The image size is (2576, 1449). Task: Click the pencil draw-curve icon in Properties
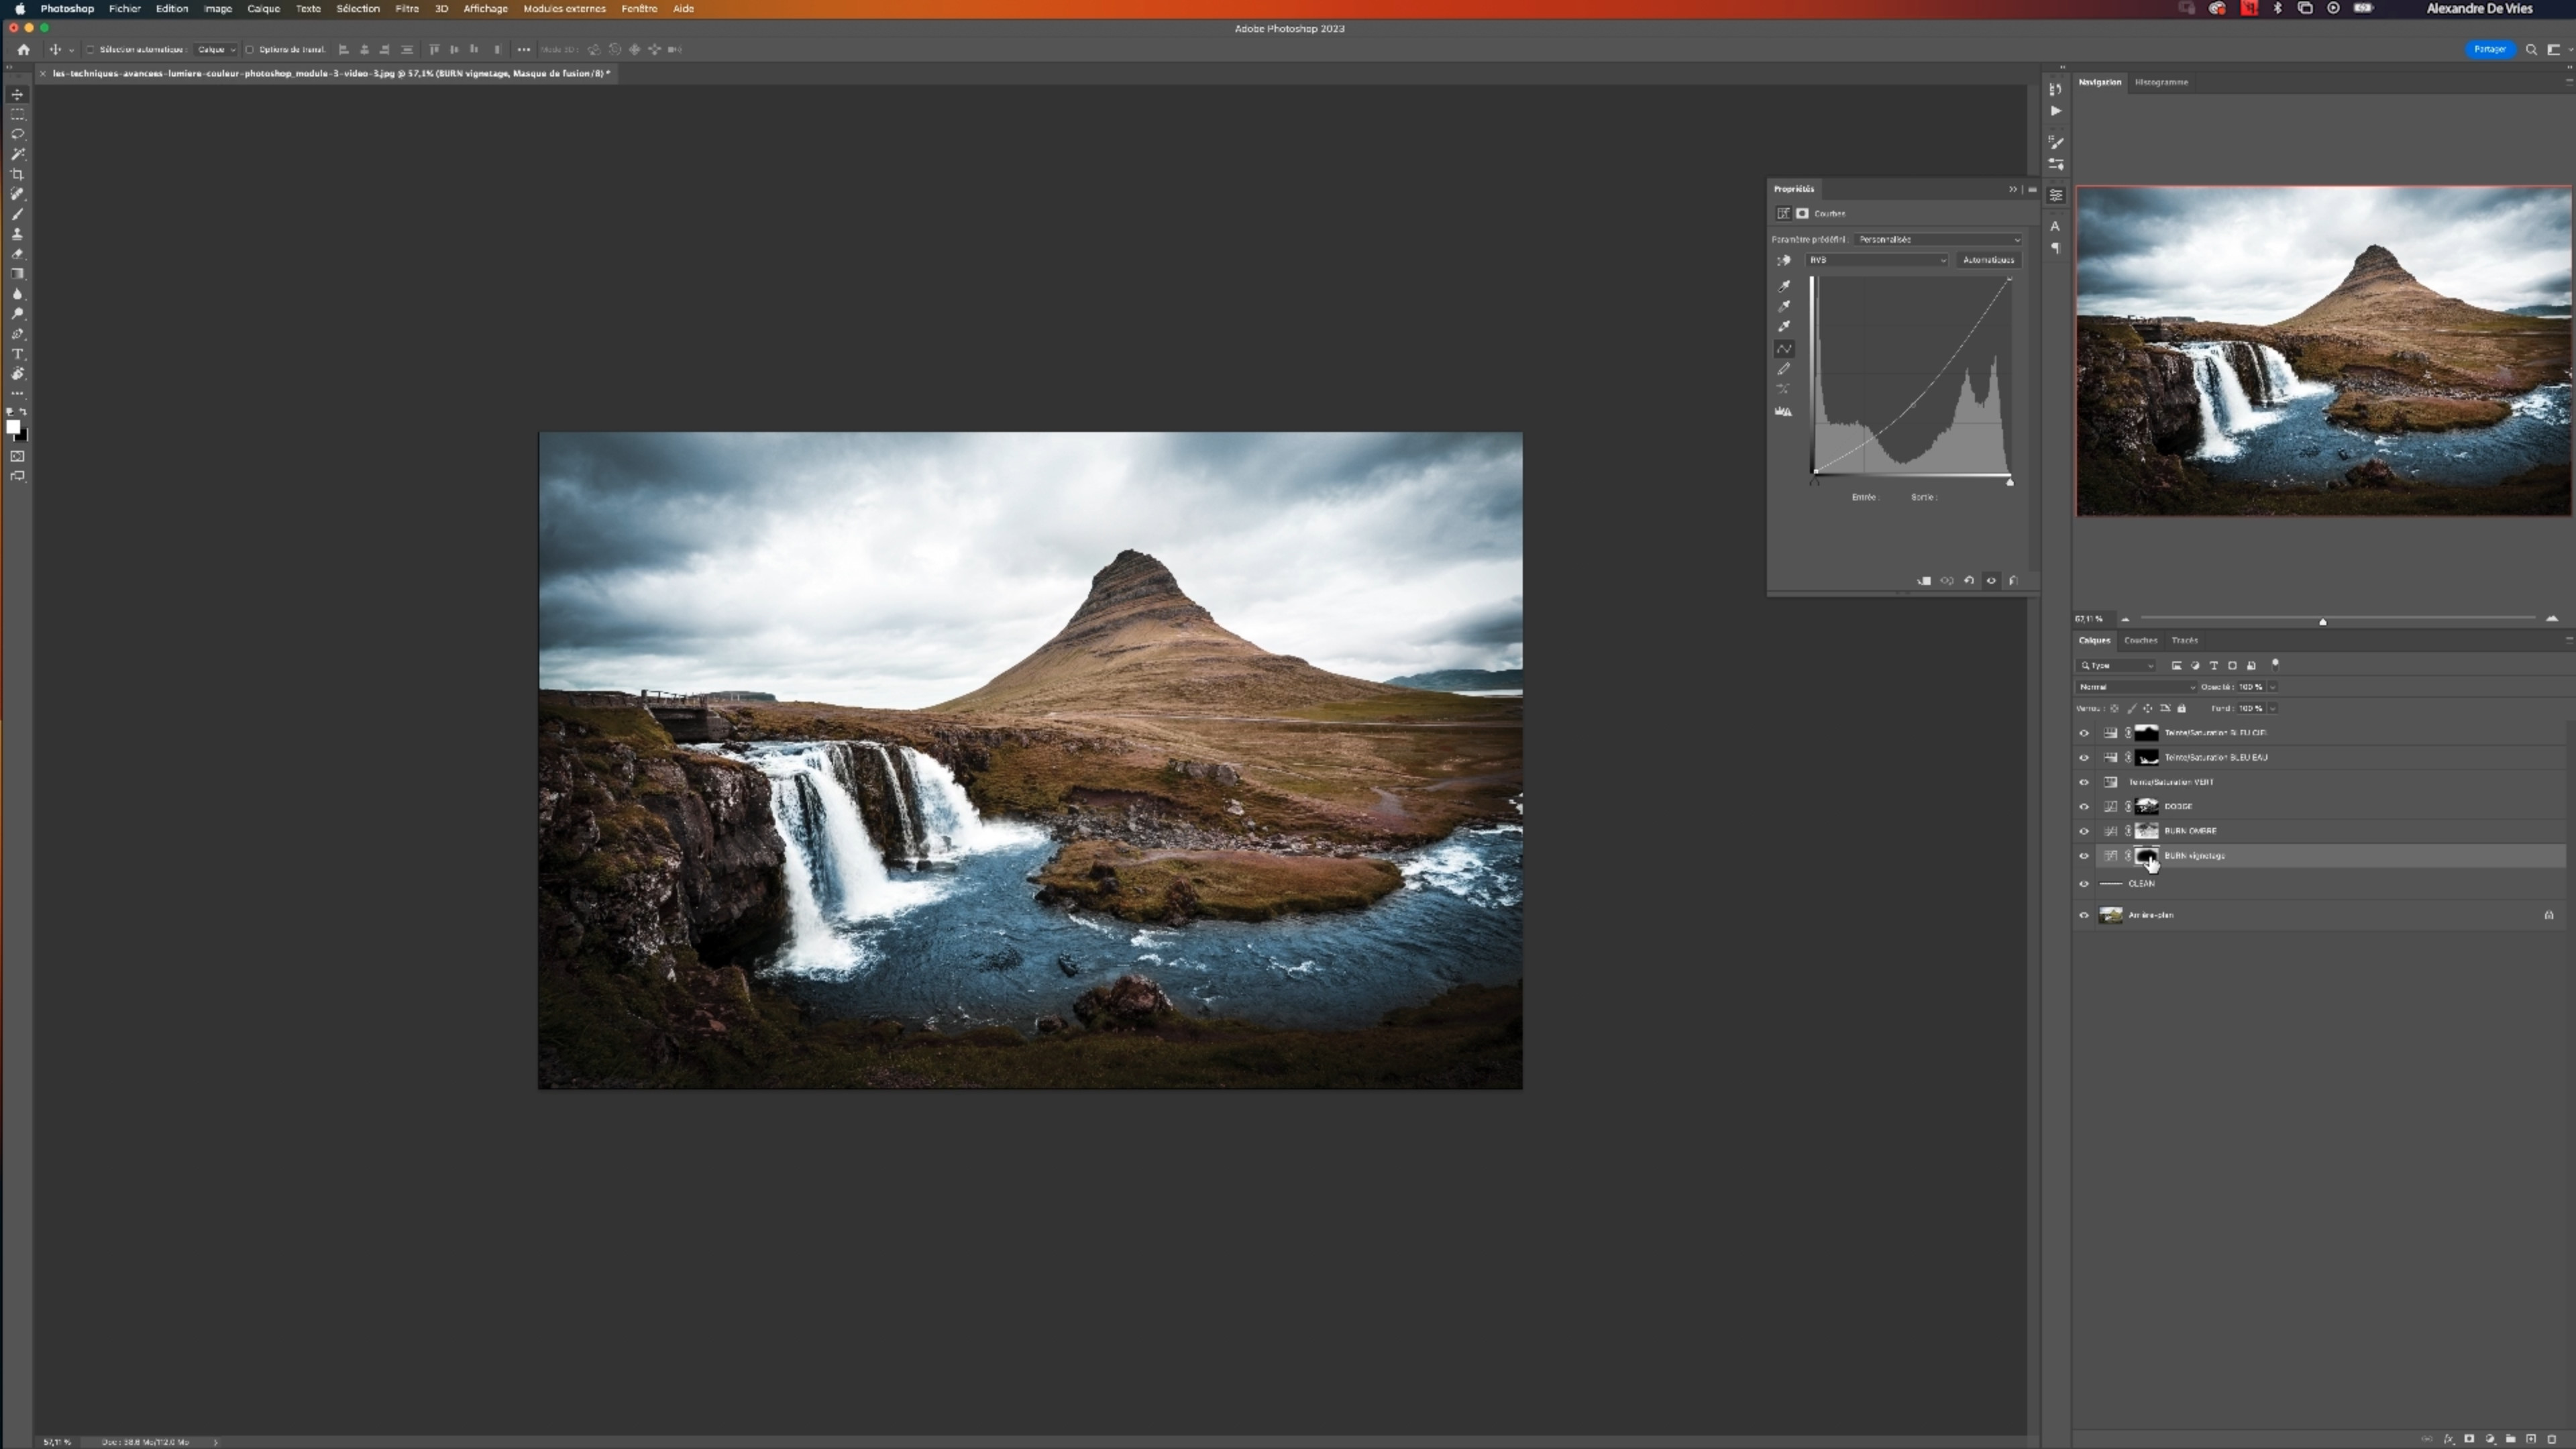point(1783,369)
